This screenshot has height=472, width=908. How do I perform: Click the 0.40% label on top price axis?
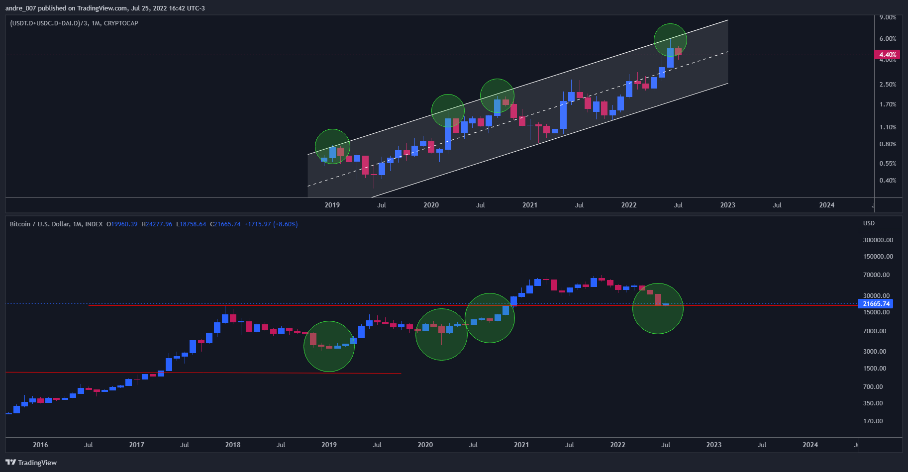(x=888, y=180)
